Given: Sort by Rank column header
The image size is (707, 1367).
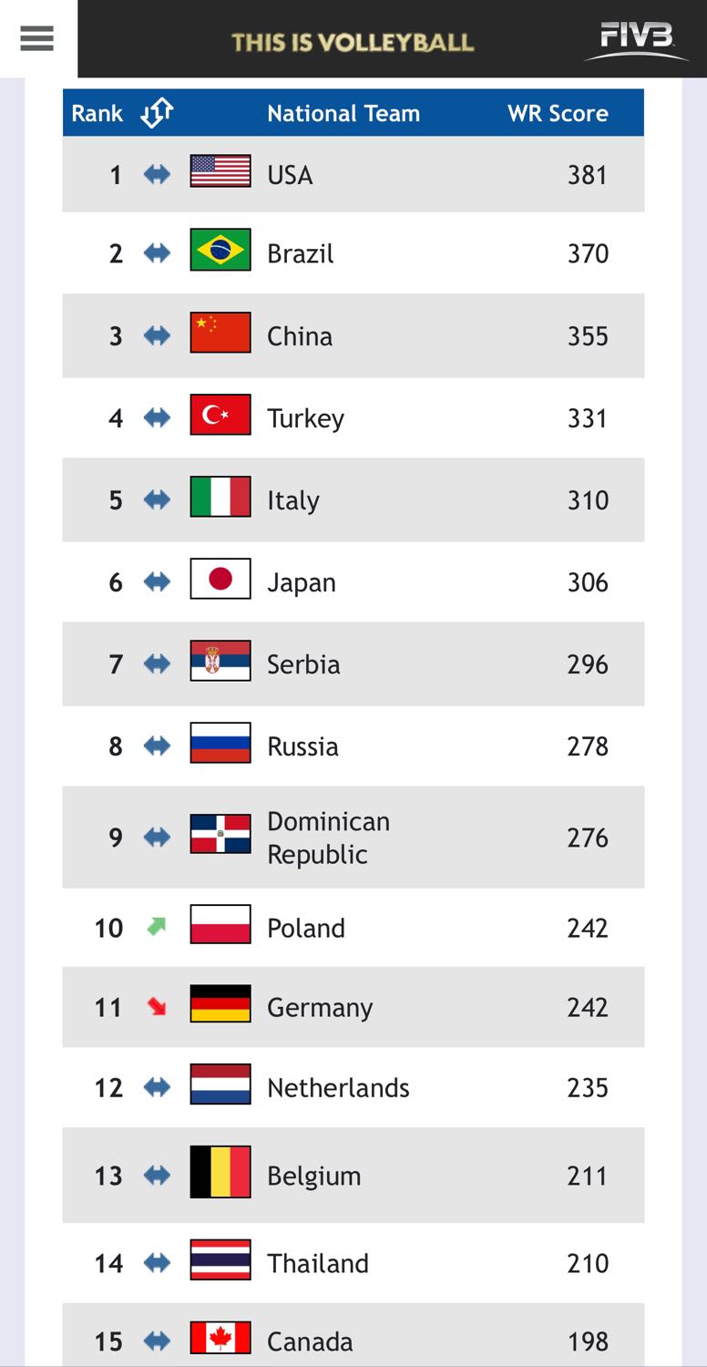Looking at the screenshot, I should [x=97, y=113].
